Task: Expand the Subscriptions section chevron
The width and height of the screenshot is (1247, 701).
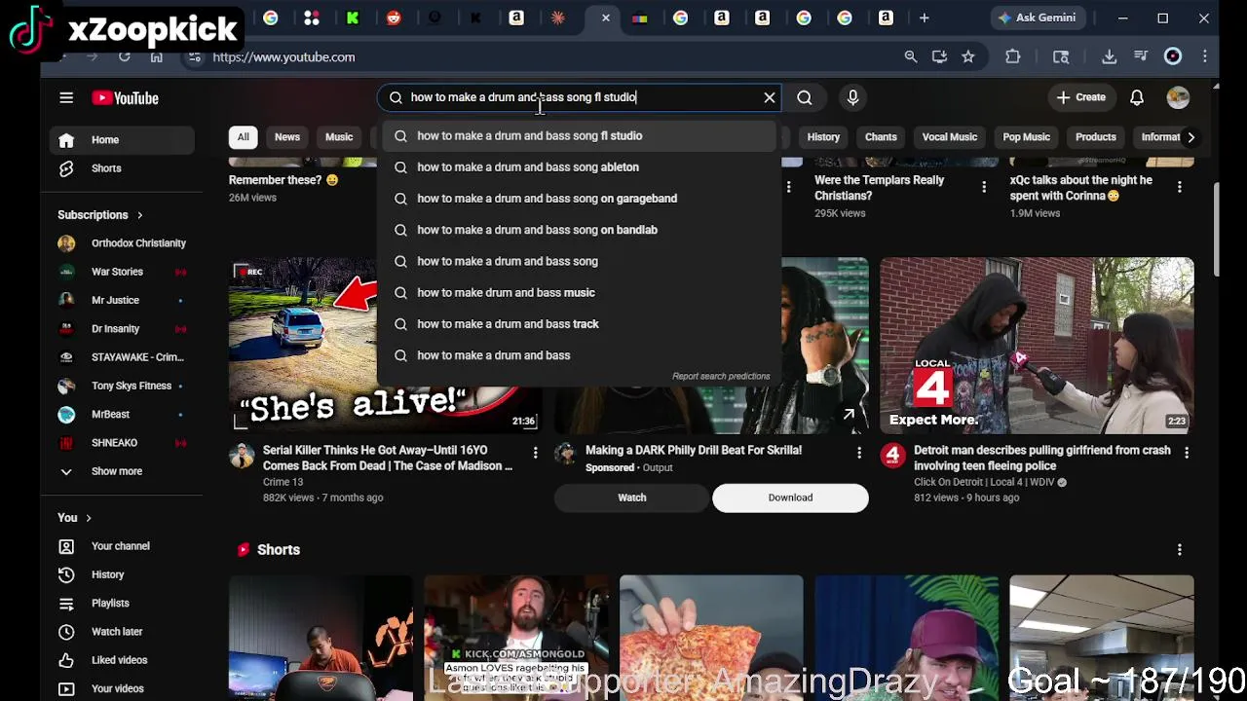Action: [x=139, y=215]
